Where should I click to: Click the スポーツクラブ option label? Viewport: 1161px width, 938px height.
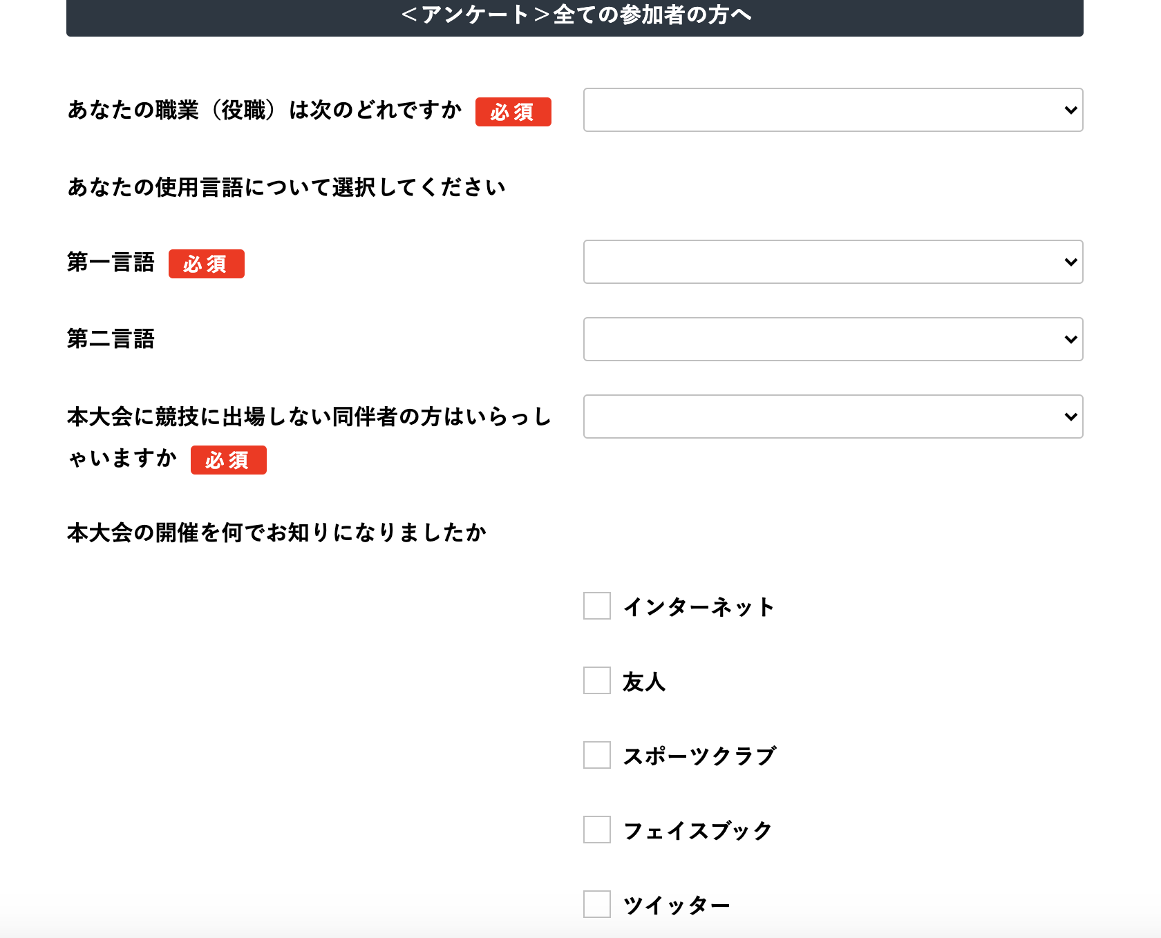pos(699,756)
